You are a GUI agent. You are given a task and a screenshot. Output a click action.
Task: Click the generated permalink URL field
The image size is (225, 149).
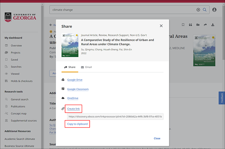[x=115, y=117]
